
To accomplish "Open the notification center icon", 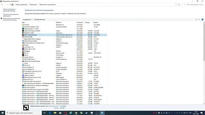I will [201, 113].
